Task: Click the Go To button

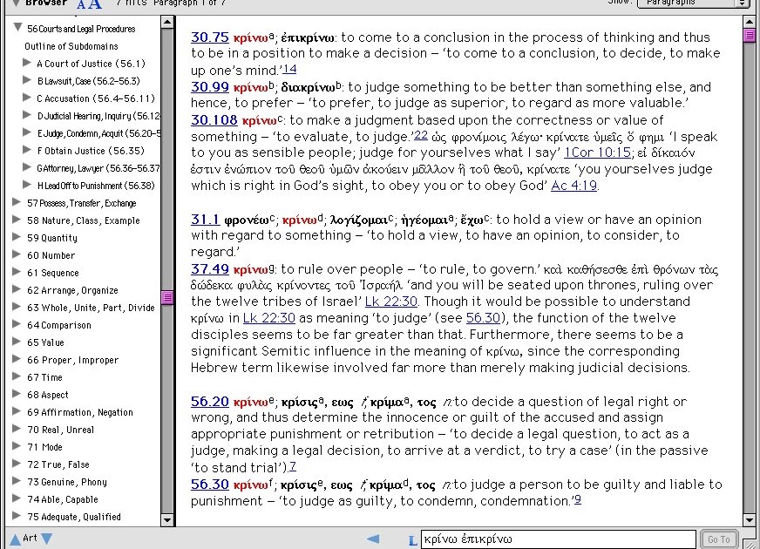Action: (x=719, y=539)
